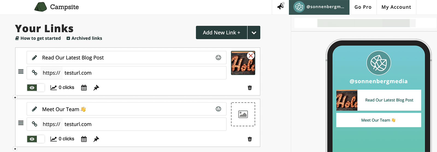Add image to Meet Our Team placeholder
Viewport: 437px width, 152px height.
(x=243, y=114)
